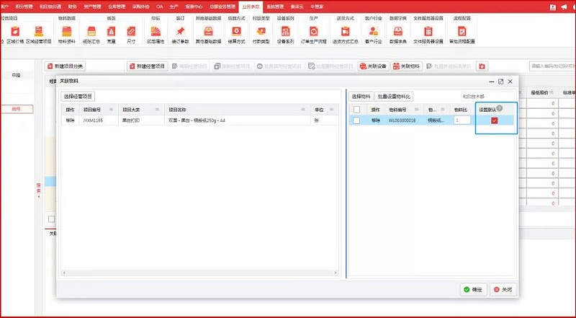Click the 纸张汇总 icon
576x318 pixels.
click(90, 33)
